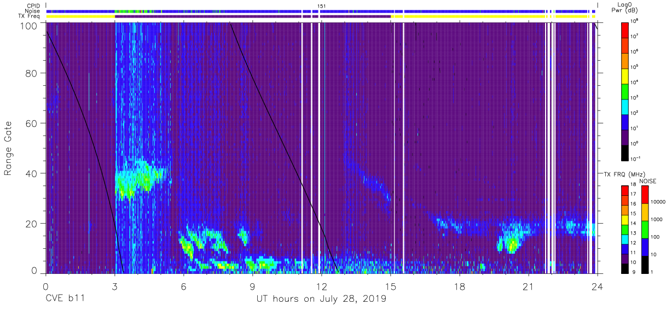Click x-axis tick label '9'
This screenshot has width=672, height=310.
253,286
